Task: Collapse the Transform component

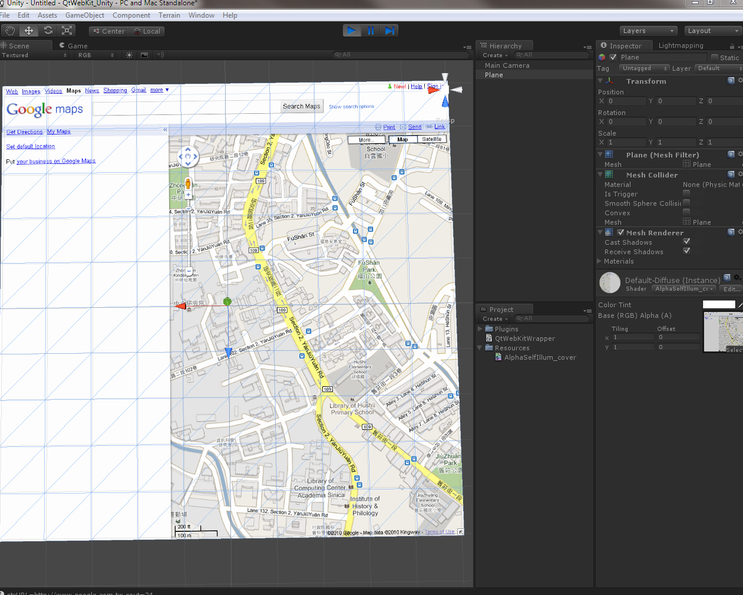Action: click(600, 81)
